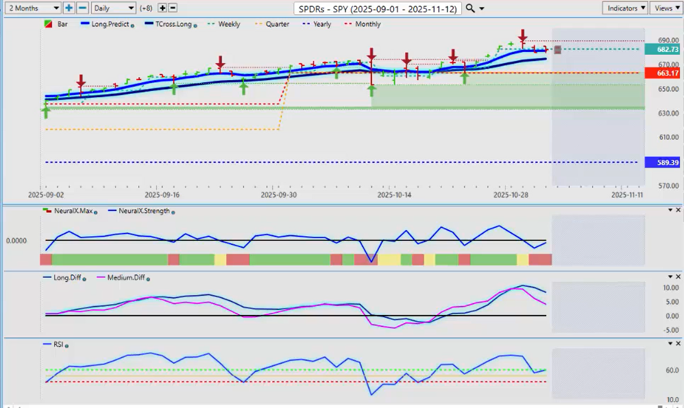This screenshot has height=408, width=684.
Task: Click the NeuralX.Strength indicator label
Action: [x=143, y=212]
